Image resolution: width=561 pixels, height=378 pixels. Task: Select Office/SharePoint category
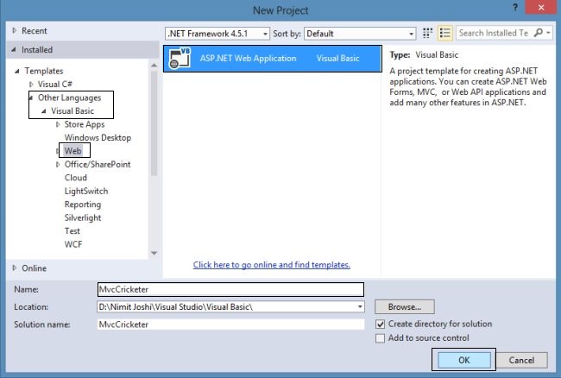click(x=98, y=165)
